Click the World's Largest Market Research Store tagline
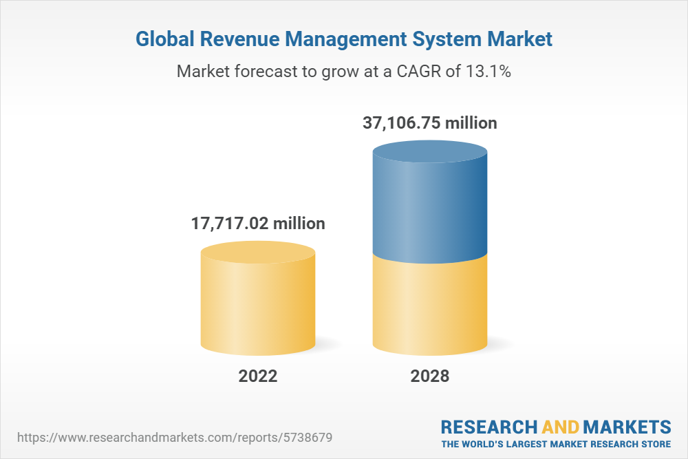 click(556, 444)
